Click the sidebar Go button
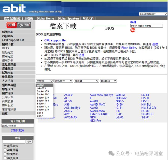The image size is (168, 160). click(29, 141)
